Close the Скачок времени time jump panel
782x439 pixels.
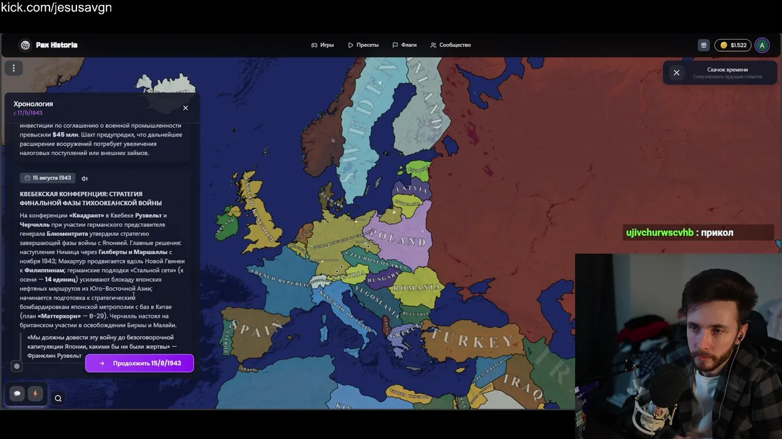[x=676, y=73]
